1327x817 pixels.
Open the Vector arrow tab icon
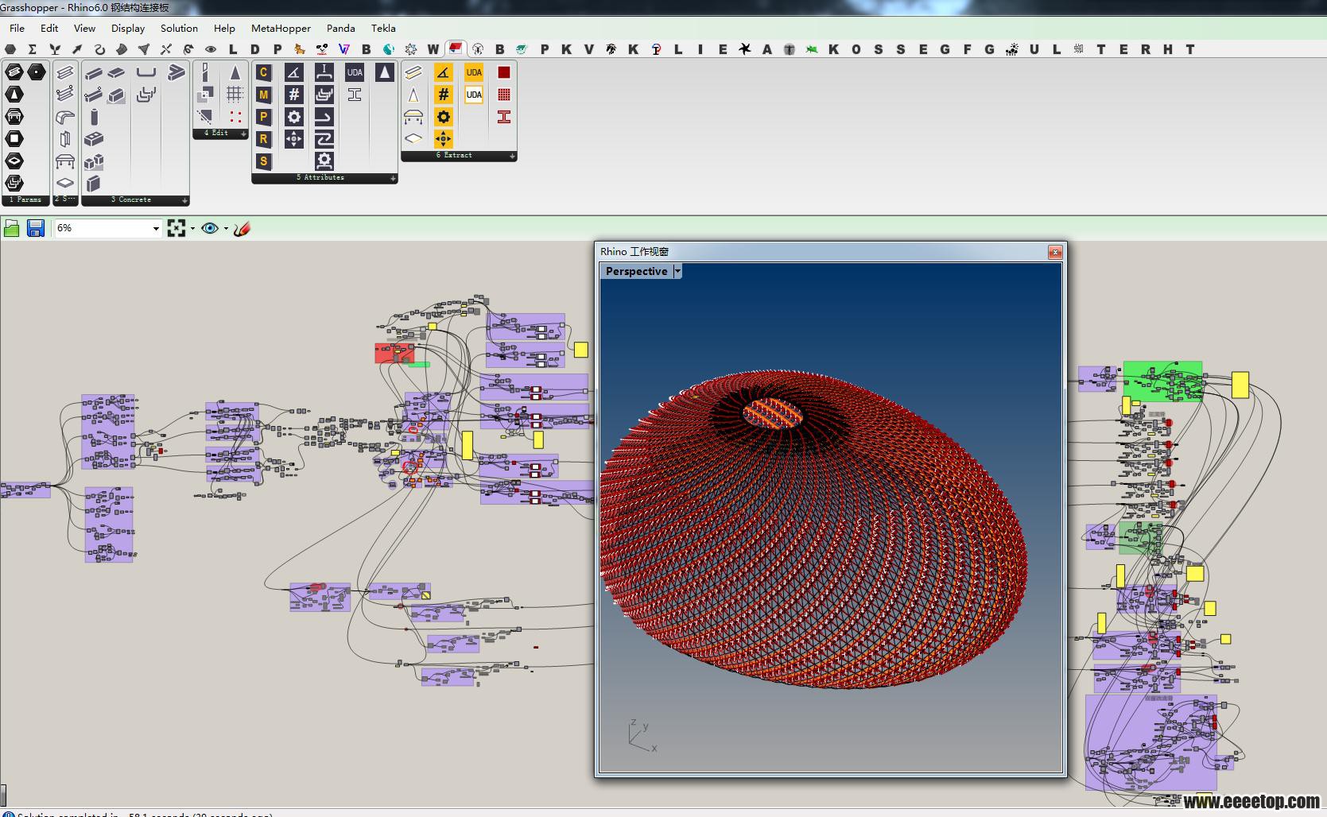pos(77,49)
